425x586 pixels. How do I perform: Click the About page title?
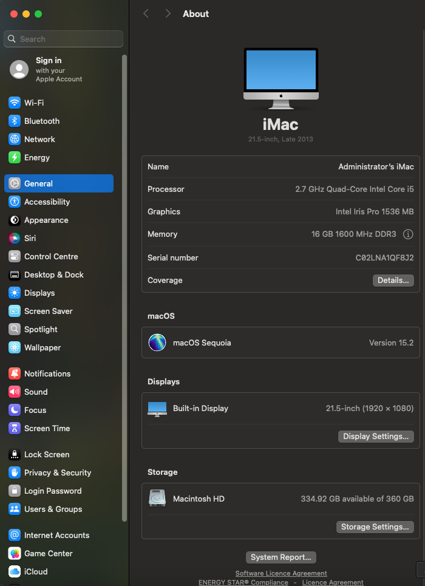[196, 14]
